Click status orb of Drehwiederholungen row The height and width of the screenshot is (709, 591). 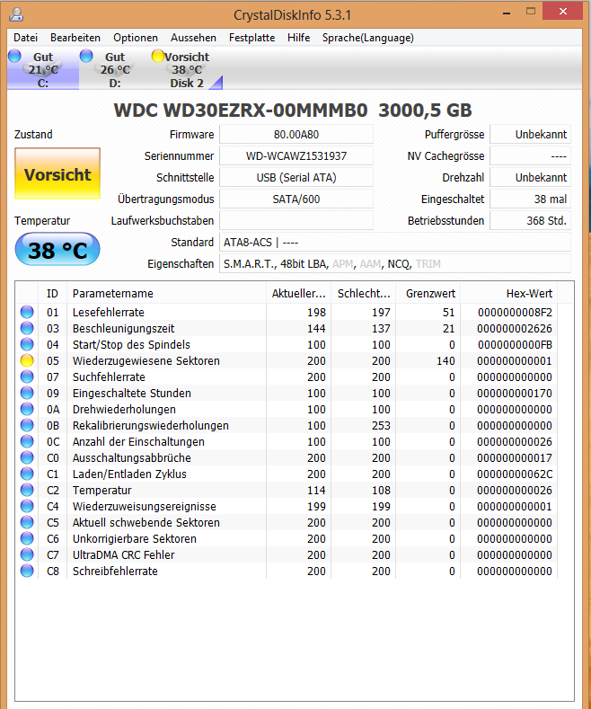click(27, 409)
